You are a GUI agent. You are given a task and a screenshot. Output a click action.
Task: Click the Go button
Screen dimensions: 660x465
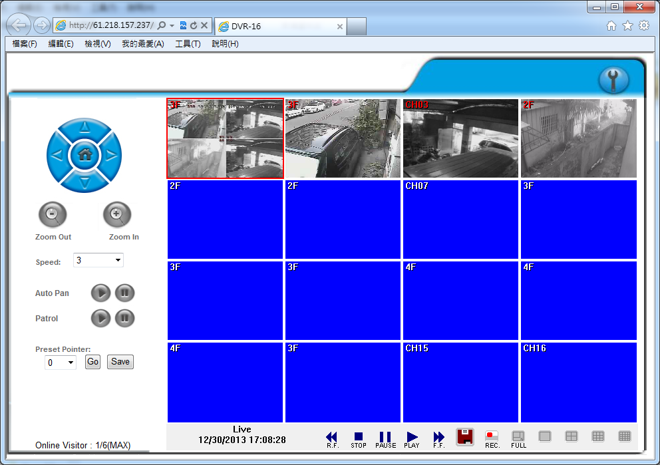[92, 362]
